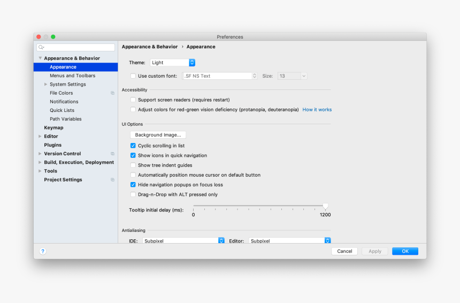This screenshot has height=303, width=460.
Task: Collapse the Appearance & Behavior tree node
Action: (40, 58)
